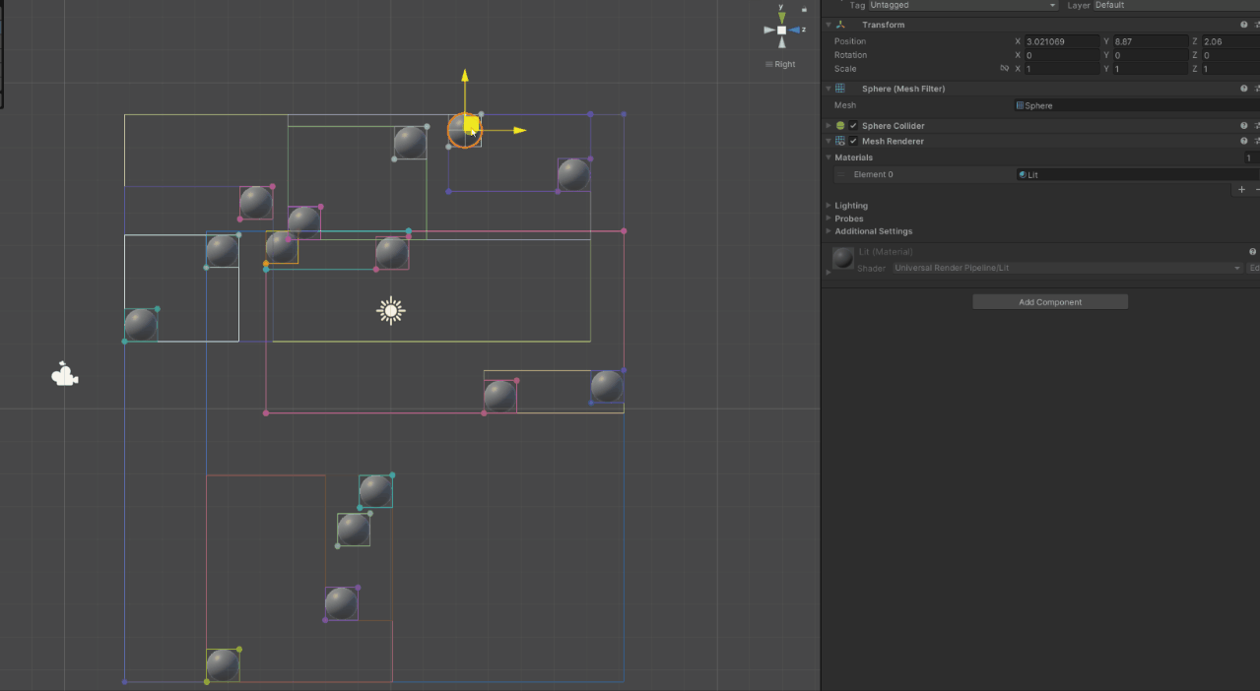This screenshot has height=691, width=1260.
Task: Open Mesh Renderer options via kebab icon
Action: click(1256, 141)
